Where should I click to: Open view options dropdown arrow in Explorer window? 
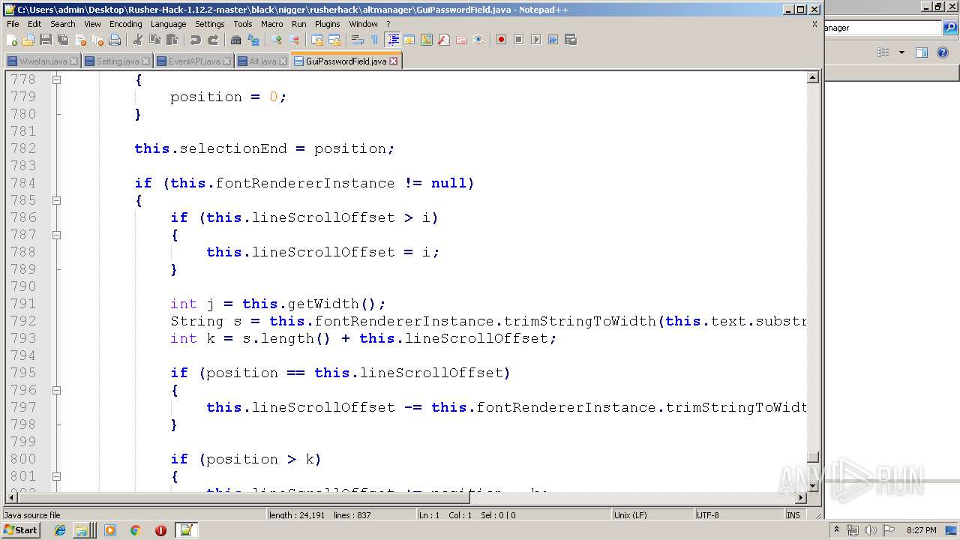coord(901,52)
